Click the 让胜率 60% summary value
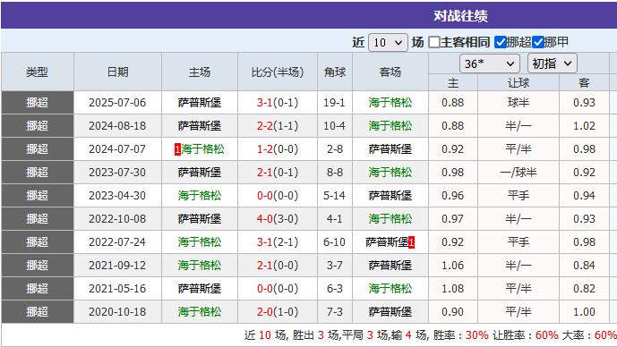Viewport: 617px width, 347px height. click(x=546, y=335)
